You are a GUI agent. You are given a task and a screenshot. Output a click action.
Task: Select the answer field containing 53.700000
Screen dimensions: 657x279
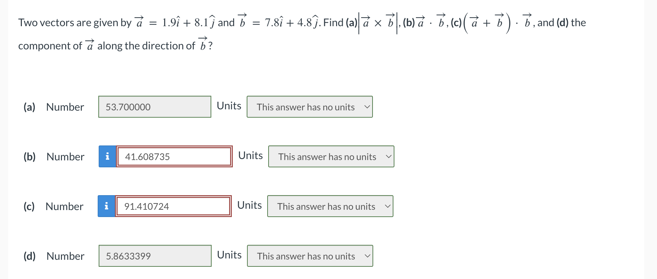pyautogui.click(x=154, y=107)
